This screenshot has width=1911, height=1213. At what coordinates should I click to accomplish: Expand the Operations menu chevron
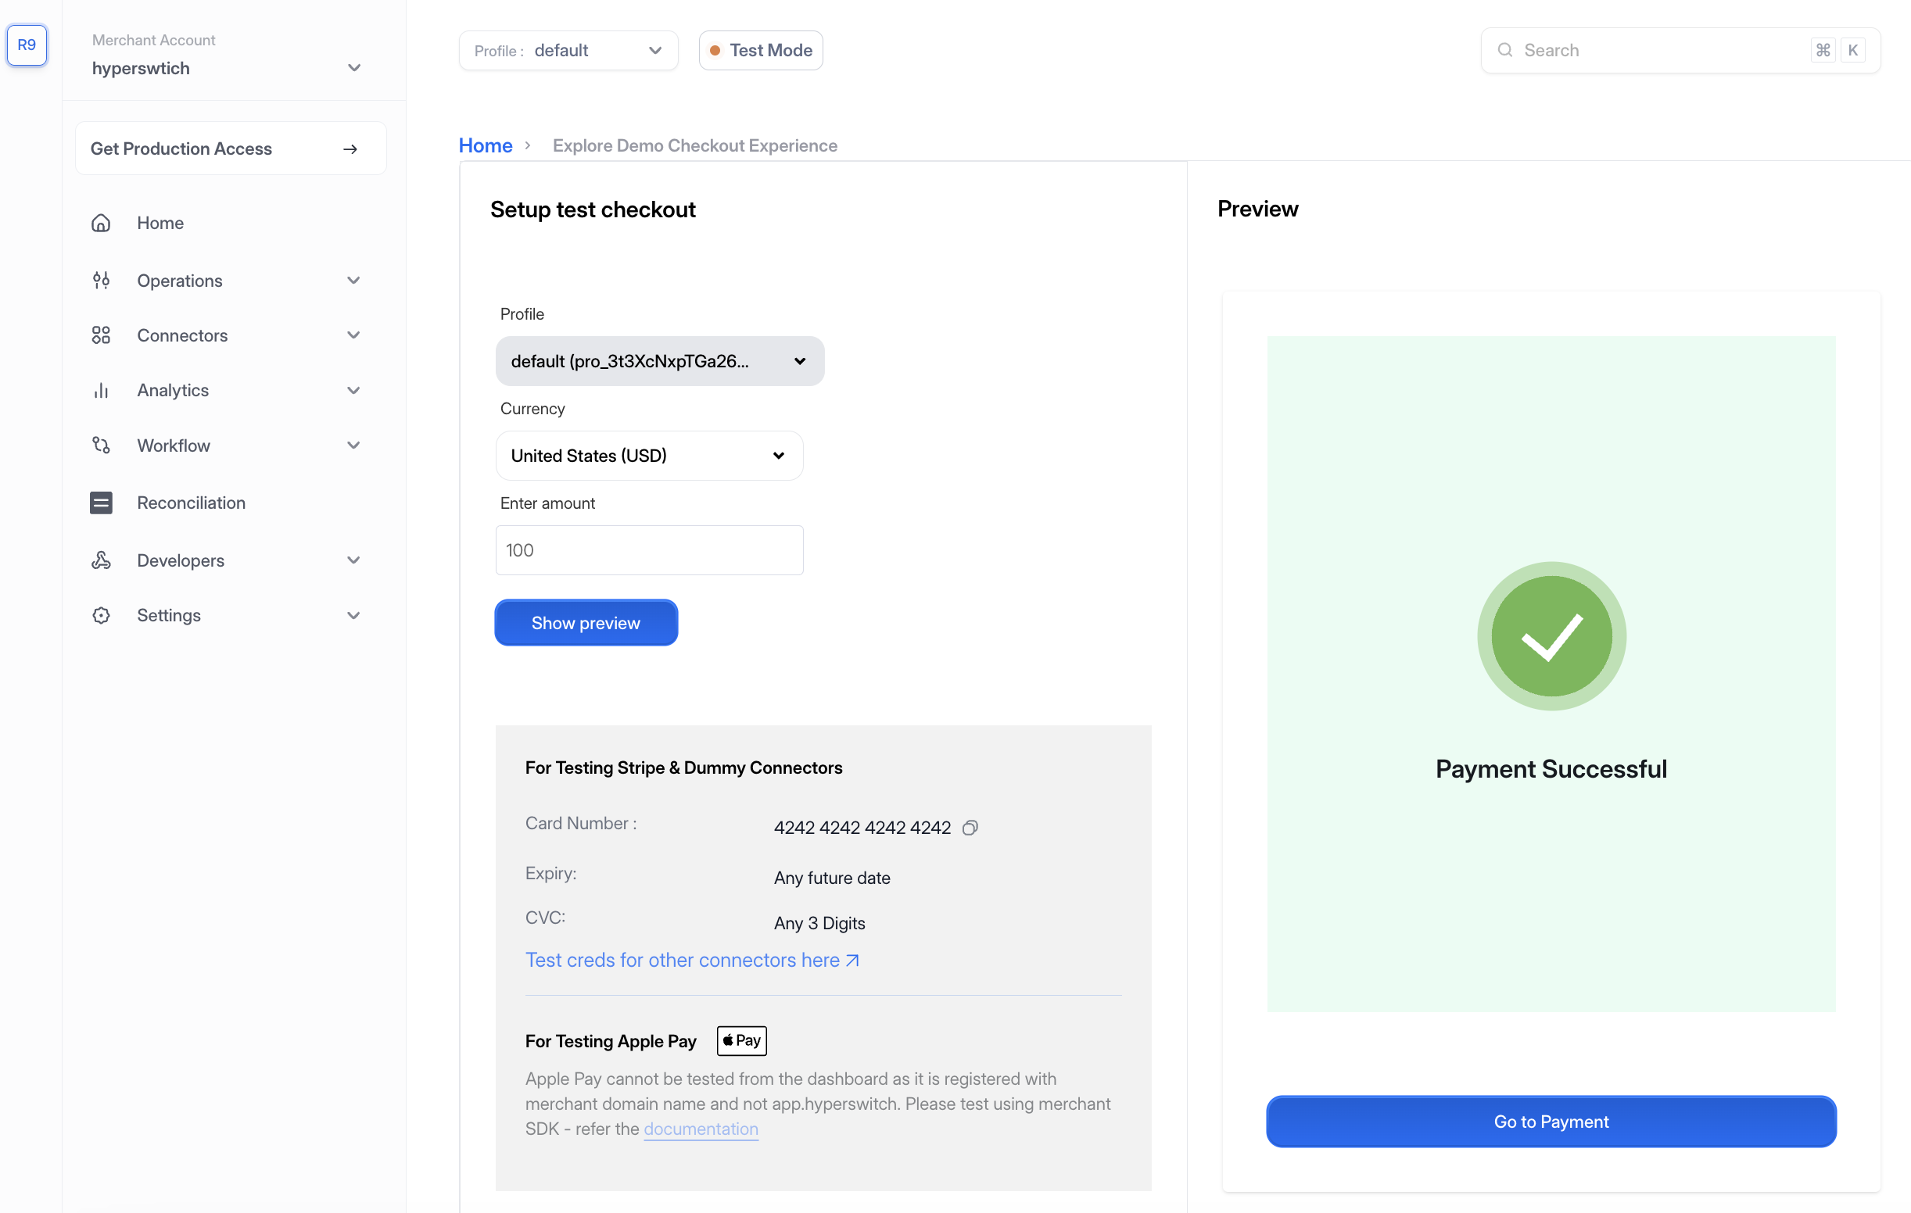coord(354,280)
